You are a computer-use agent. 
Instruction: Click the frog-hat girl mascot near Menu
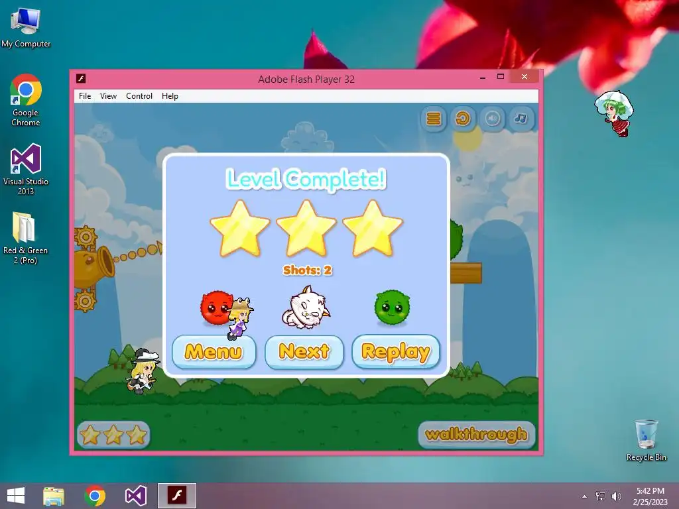pos(239,318)
